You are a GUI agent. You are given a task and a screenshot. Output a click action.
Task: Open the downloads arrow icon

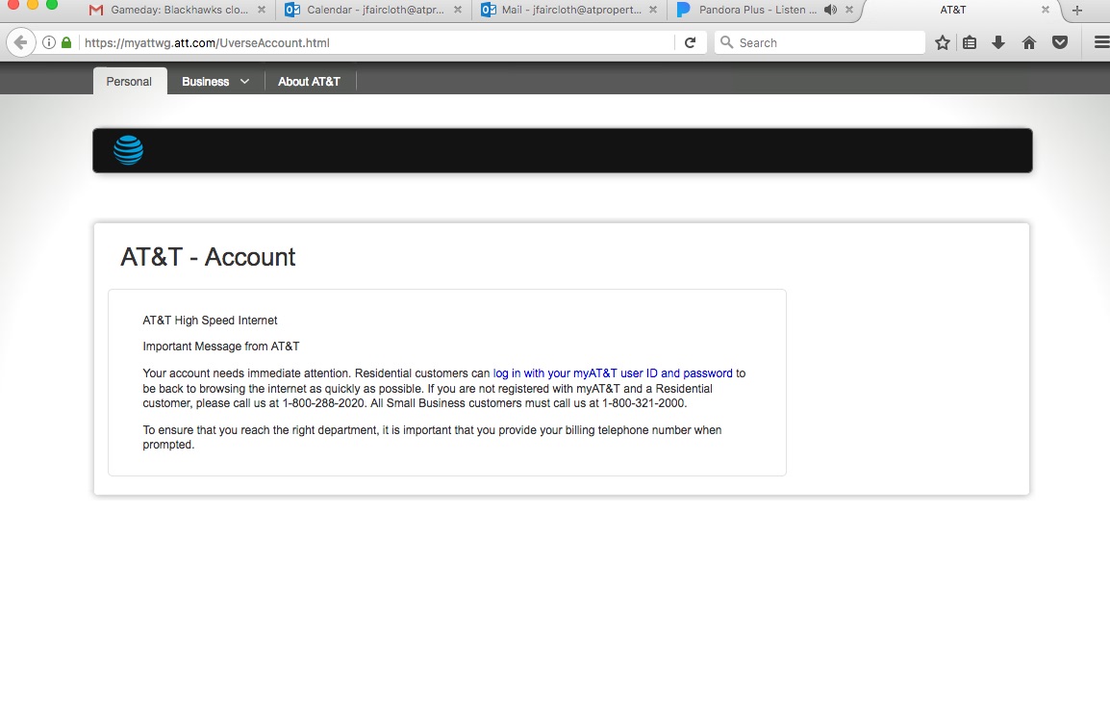998,42
